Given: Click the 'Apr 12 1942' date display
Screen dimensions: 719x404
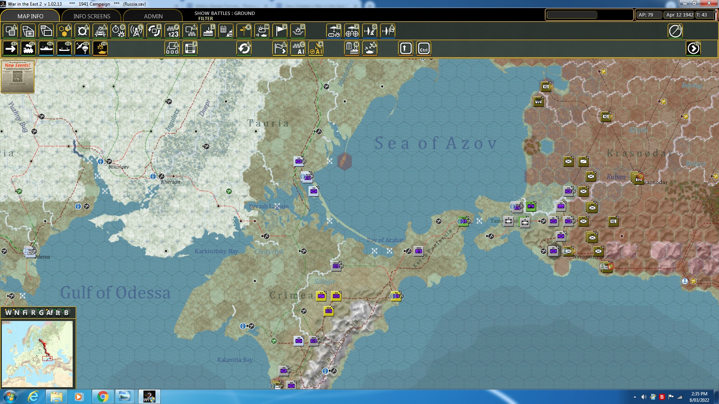Looking at the screenshot, I should tap(680, 15).
